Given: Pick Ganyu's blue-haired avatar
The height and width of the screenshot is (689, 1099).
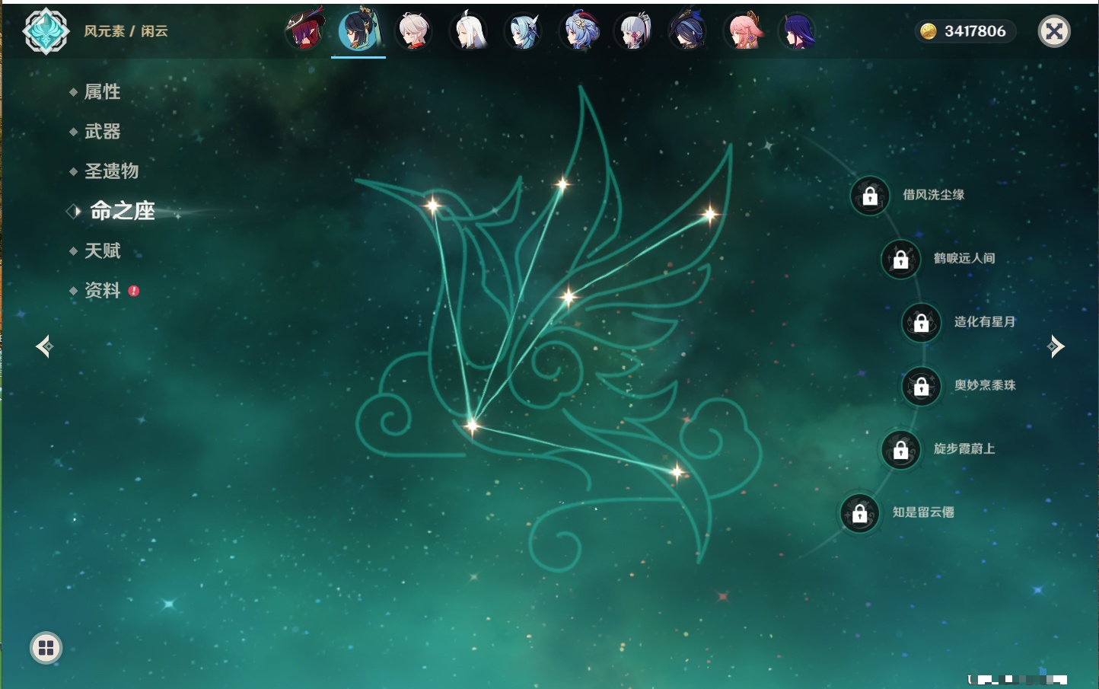Looking at the screenshot, I should tap(579, 31).
